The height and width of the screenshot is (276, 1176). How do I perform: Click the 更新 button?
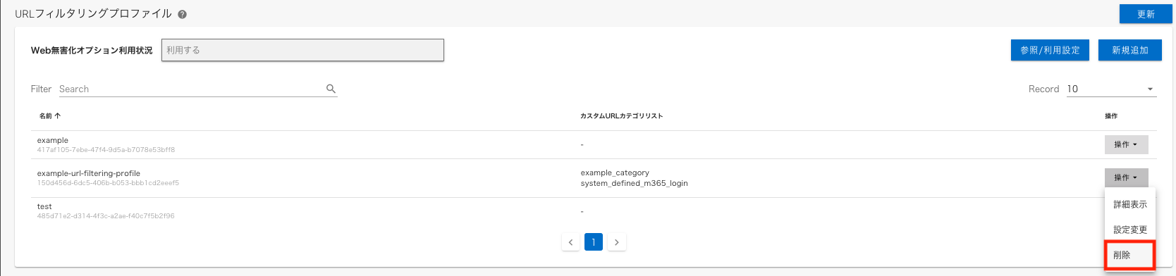point(1146,14)
